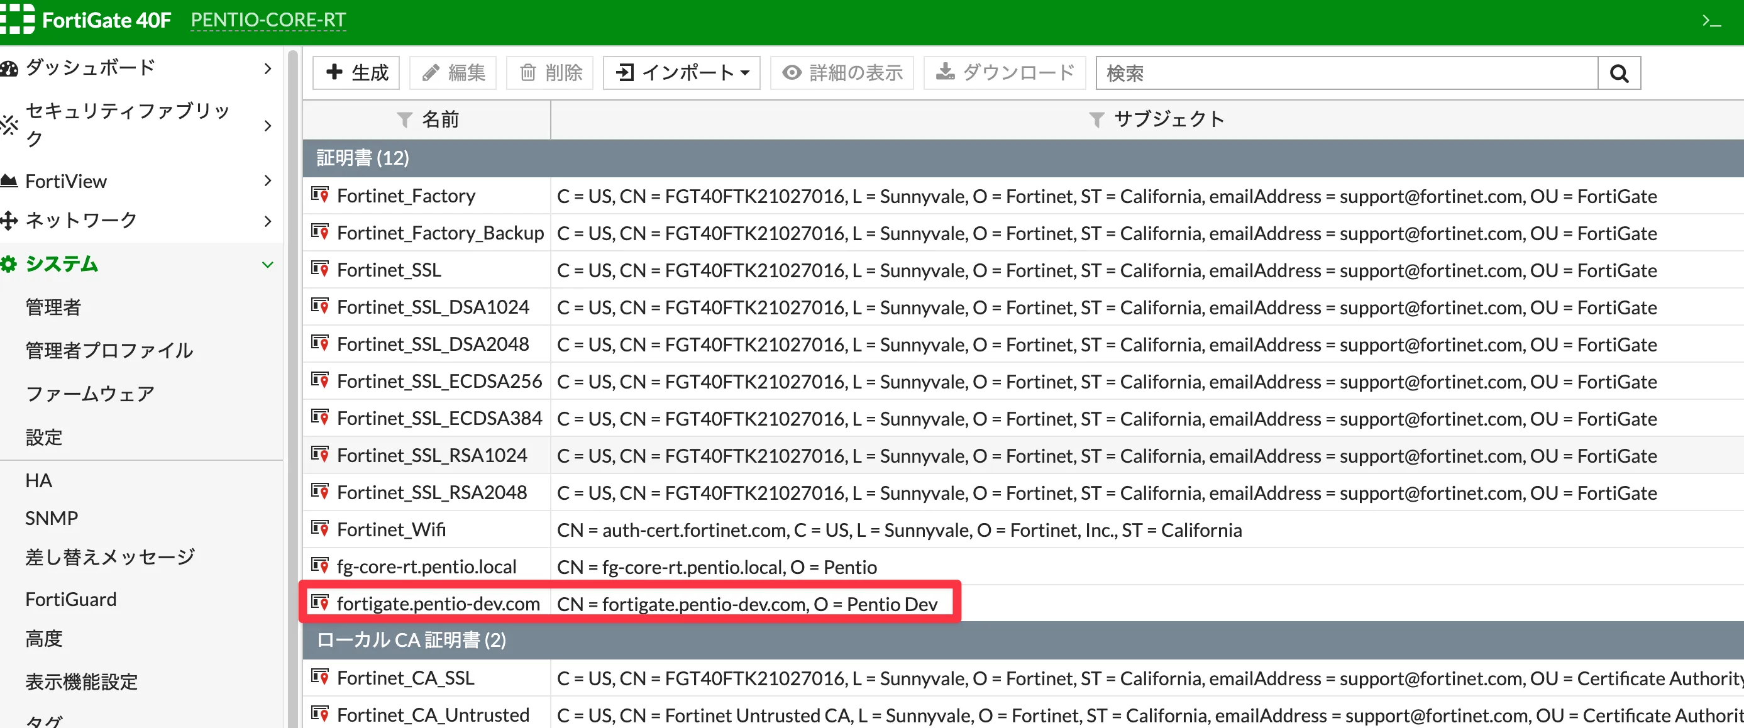Click certificate icon for Fortinet_SSL_DSA1024
1744x728 pixels.
point(320,307)
